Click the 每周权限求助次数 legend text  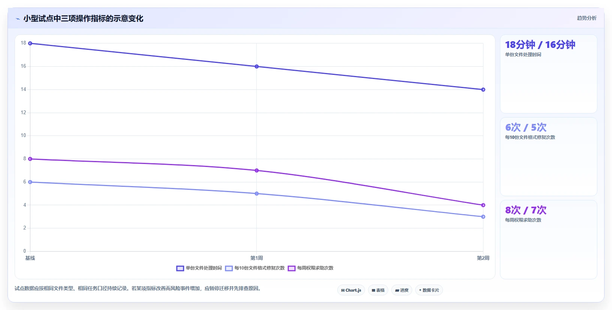click(x=315, y=268)
